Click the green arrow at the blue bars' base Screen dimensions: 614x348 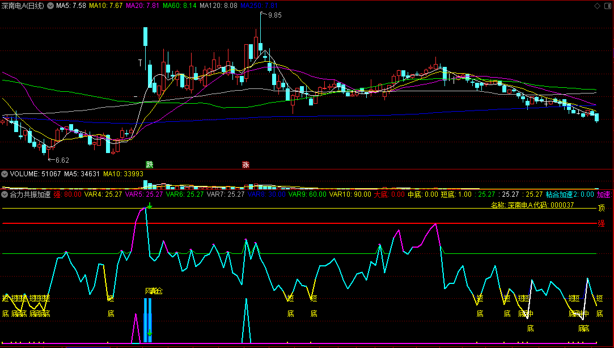click(150, 333)
